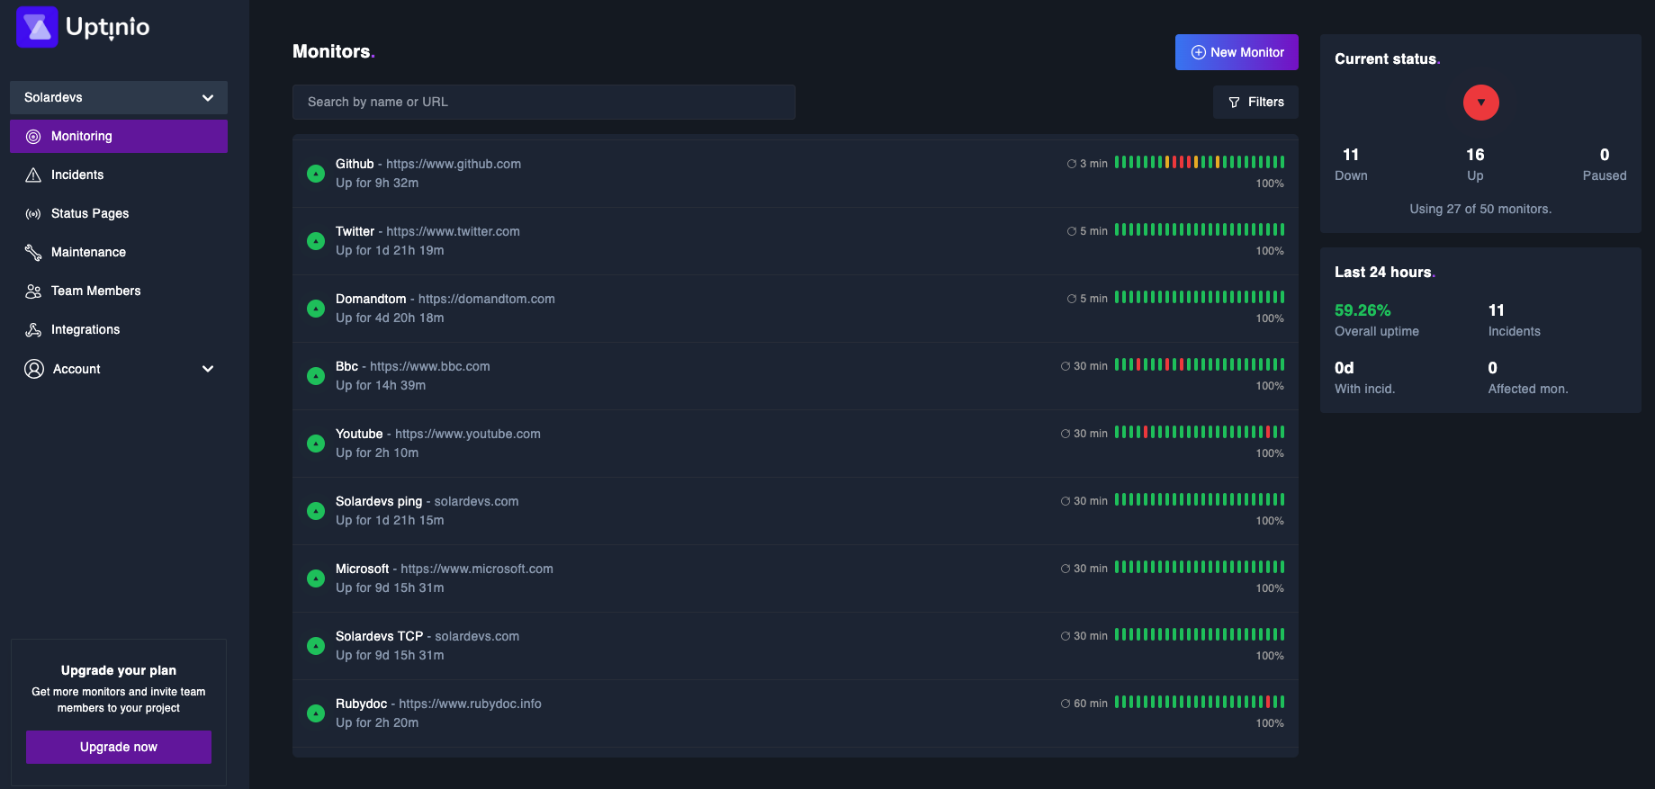Open the Rubydoc monitor name link
Viewport: 1655px width, 789px height.
(361, 704)
